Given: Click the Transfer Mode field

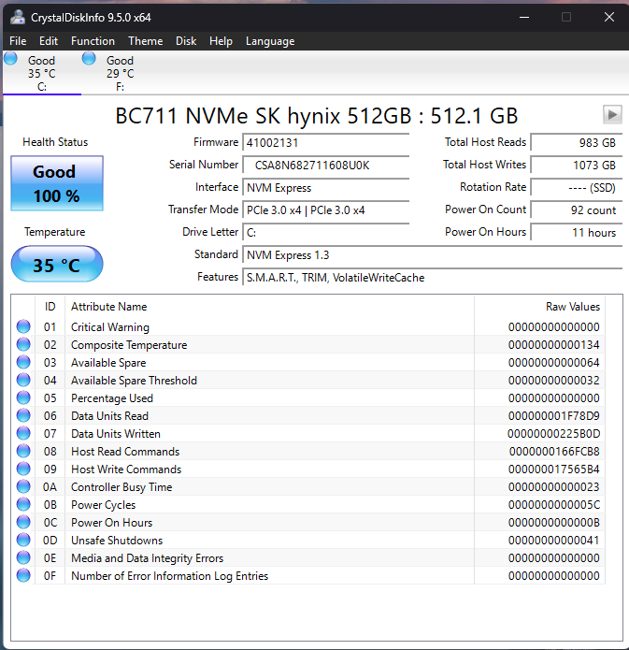Looking at the screenshot, I should point(326,209).
